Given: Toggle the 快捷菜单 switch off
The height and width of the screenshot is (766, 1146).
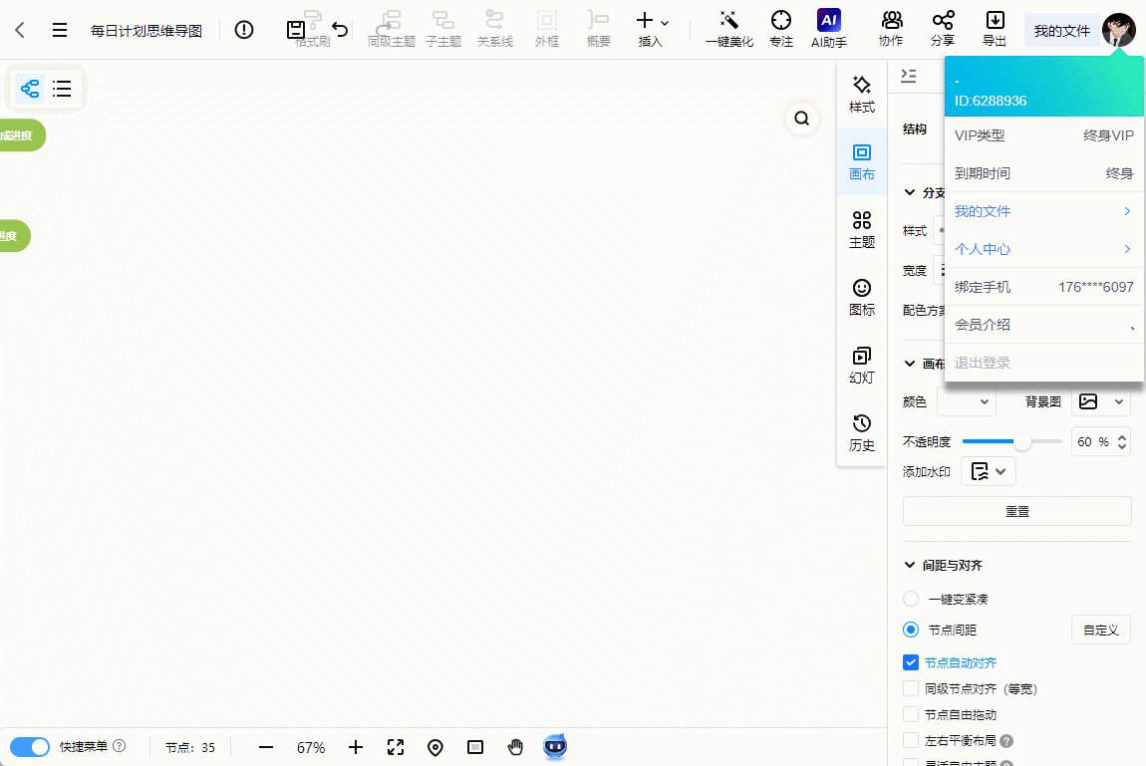Looking at the screenshot, I should click(x=30, y=747).
